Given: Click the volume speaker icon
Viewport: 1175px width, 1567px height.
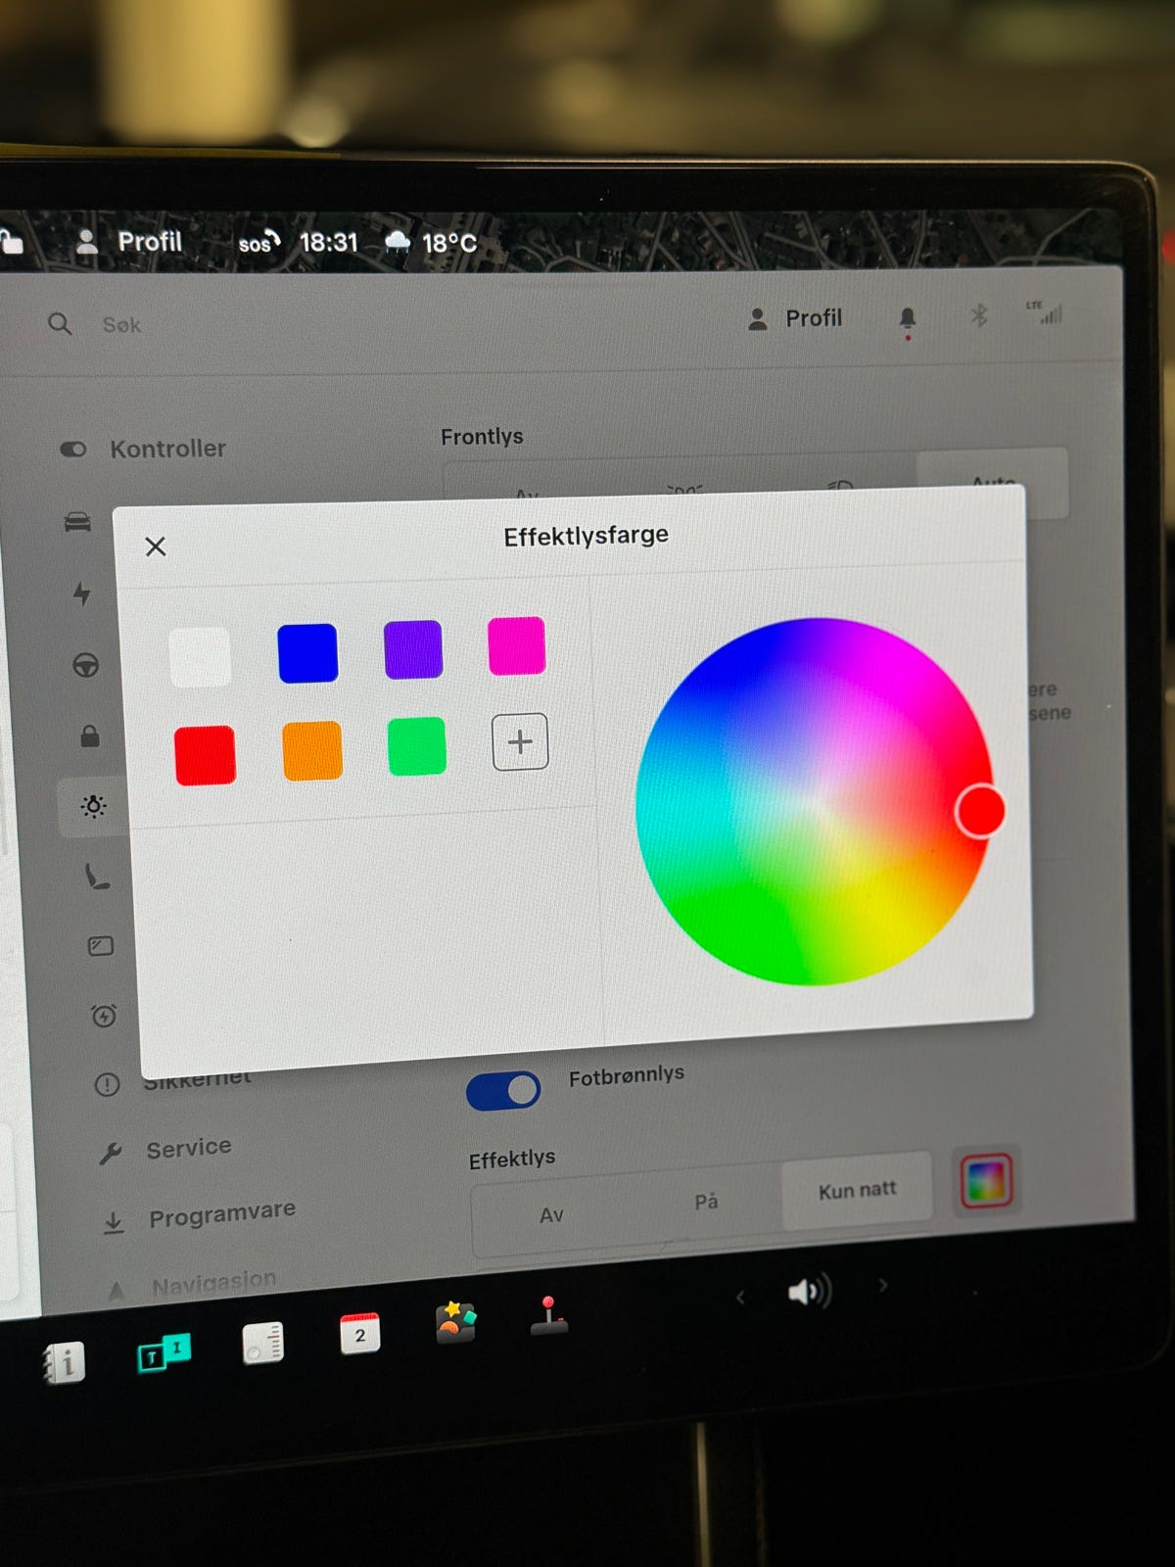Looking at the screenshot, I should click(810, 1292).
